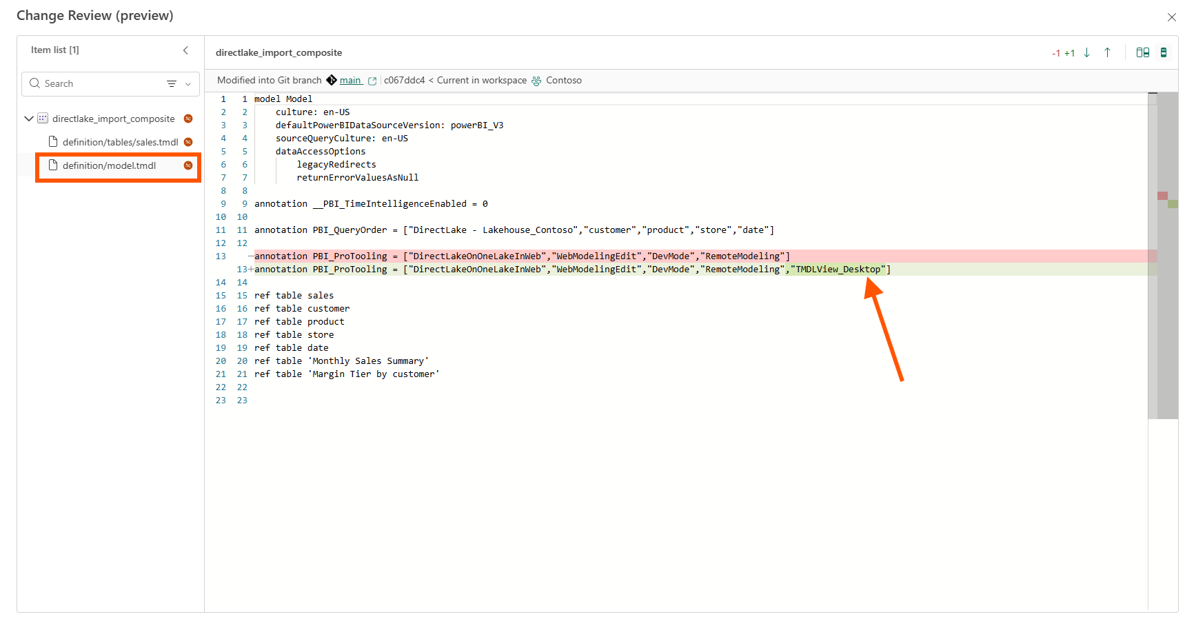Collapse directlake_import_composite tree node
Viewport: 1185px width, 628px height.
point(29,119)
